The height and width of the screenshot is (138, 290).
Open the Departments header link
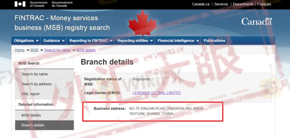(x=243, y=4)
